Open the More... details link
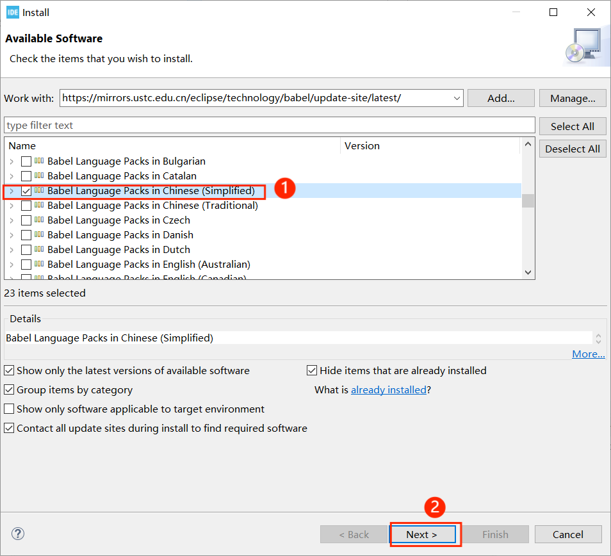This screenshot has width=611, height=556. pyautogui.click(x=589, y=354)
